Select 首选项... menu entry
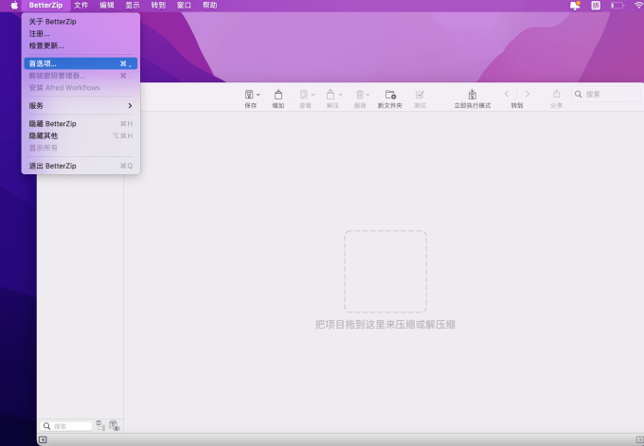Screen dimensions: 644x446 coord(80,63)
